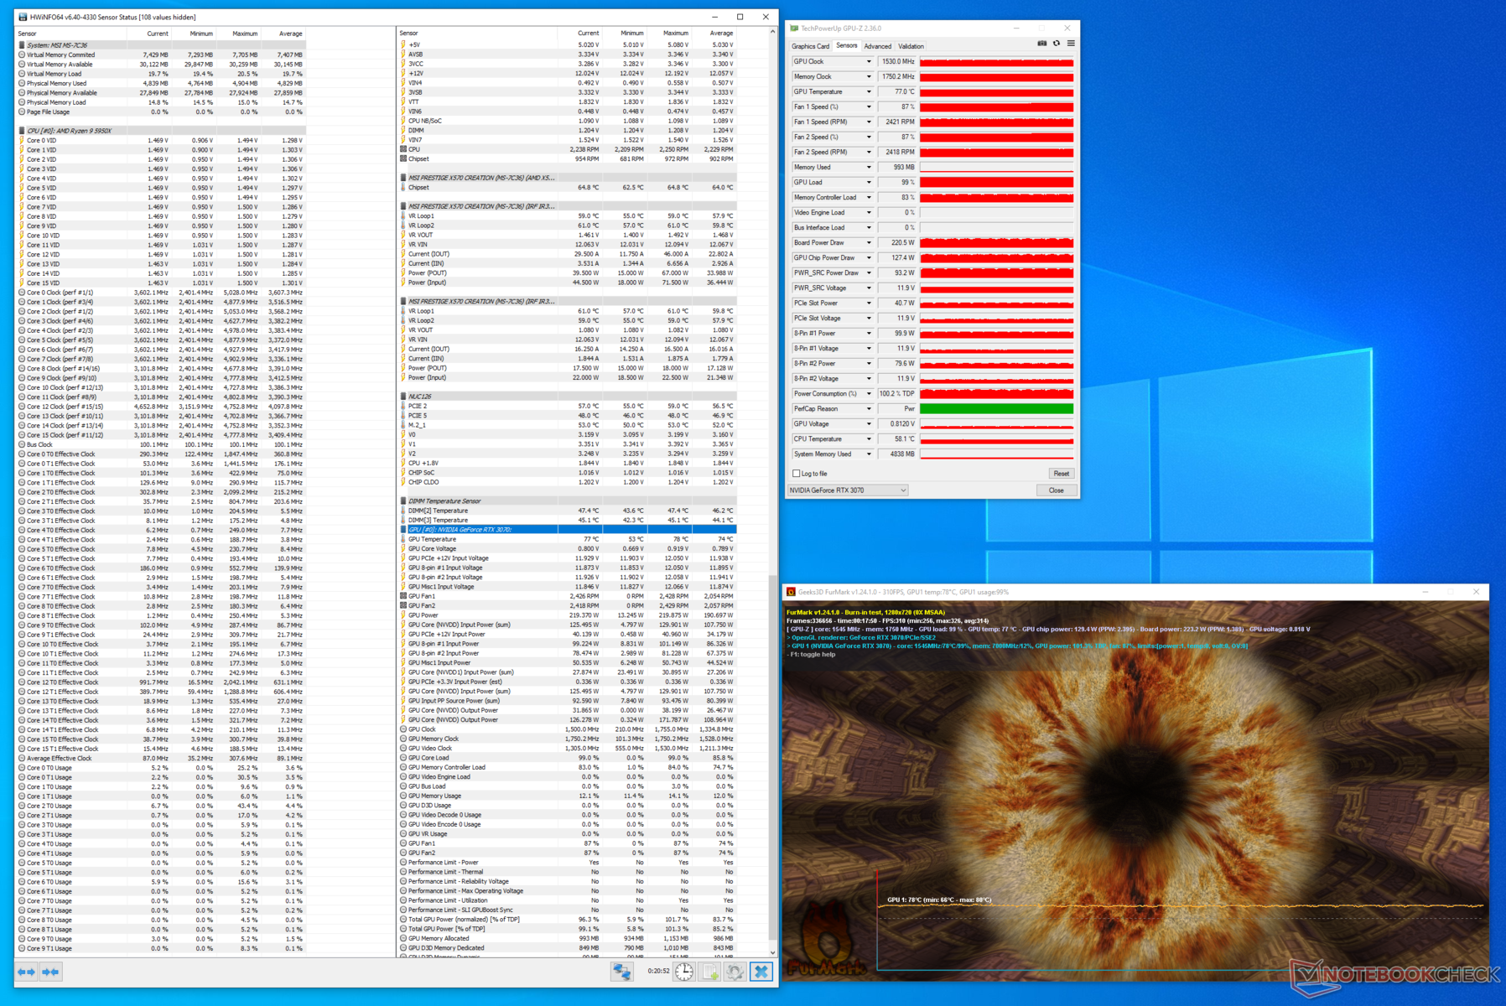The image size is (1506, 1006).
Task: Click the Performance Limit - Power row in HWiNFO
Action: point(568,863)
